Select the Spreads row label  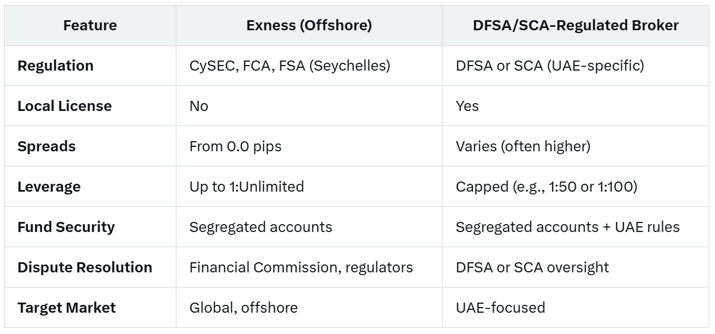coord(47,146)
